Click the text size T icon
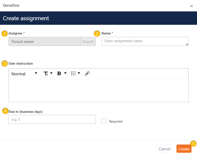197x157 pixels. point(46,74)
